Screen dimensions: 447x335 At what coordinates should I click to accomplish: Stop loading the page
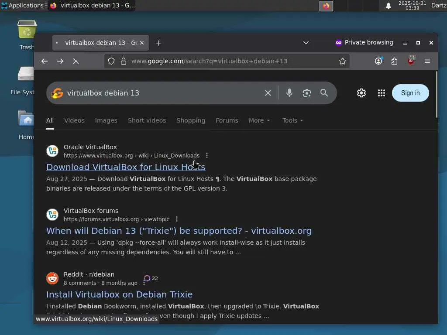click(76, 61)
